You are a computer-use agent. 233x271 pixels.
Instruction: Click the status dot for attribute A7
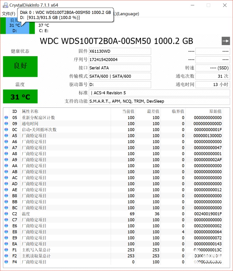pos(6,148)
